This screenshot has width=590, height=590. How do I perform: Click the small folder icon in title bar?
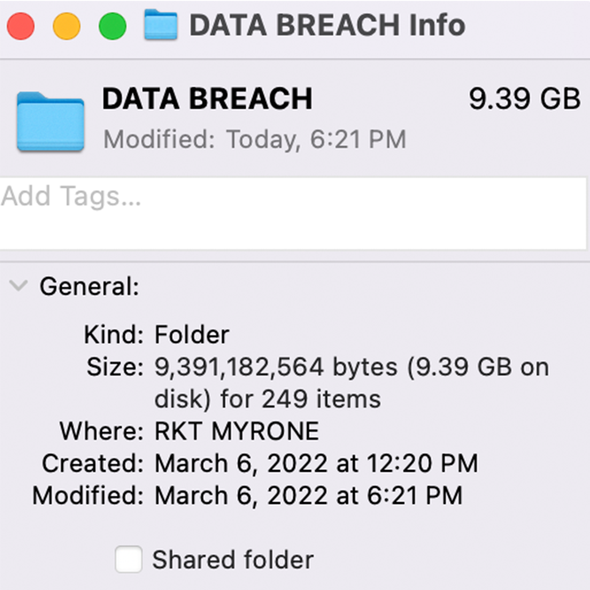[x=161, y=25]
